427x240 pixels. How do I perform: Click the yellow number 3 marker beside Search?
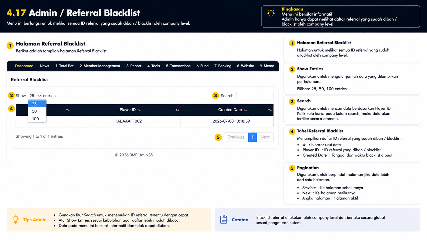click(216, 96)
